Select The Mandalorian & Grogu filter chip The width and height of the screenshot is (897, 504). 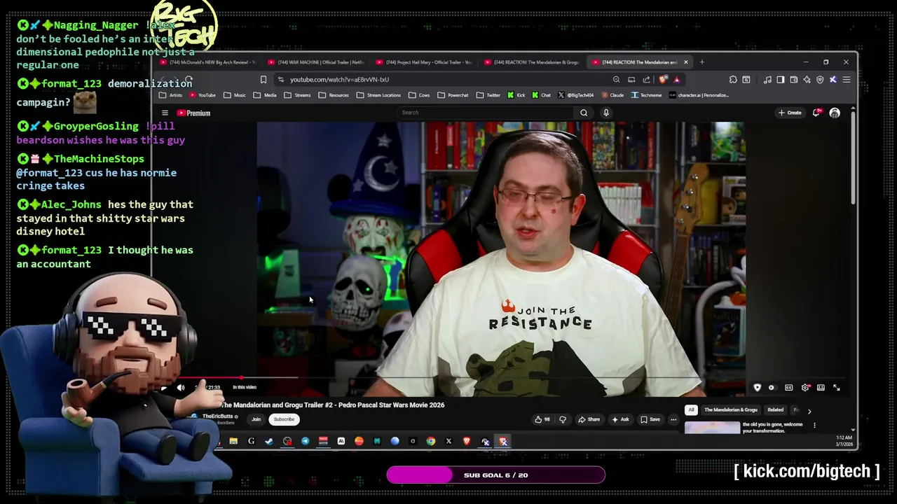coord(730,410)
